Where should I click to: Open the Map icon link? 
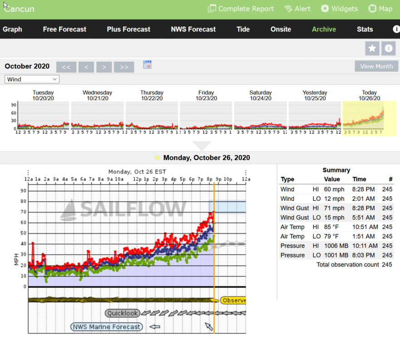click(x=372, y=9)
